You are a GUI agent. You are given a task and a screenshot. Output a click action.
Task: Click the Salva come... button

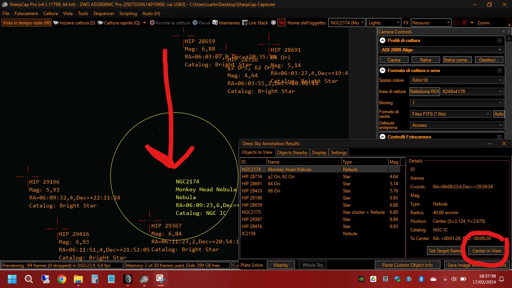point(457,60)
